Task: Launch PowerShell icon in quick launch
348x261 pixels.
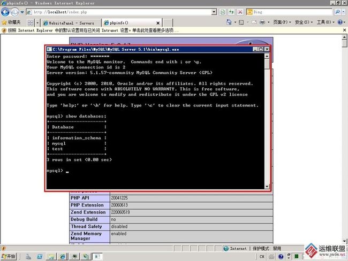Action: [40, 257]
